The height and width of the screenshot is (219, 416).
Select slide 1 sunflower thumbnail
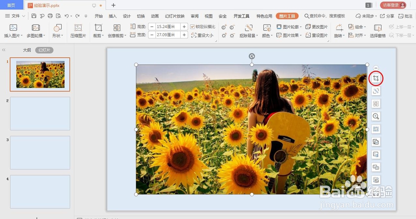pyautogui.click(x=40, y=74)
